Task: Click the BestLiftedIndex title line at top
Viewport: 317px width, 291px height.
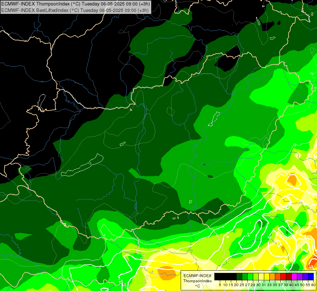Action: pyautogui.click(x=75, y=10)
